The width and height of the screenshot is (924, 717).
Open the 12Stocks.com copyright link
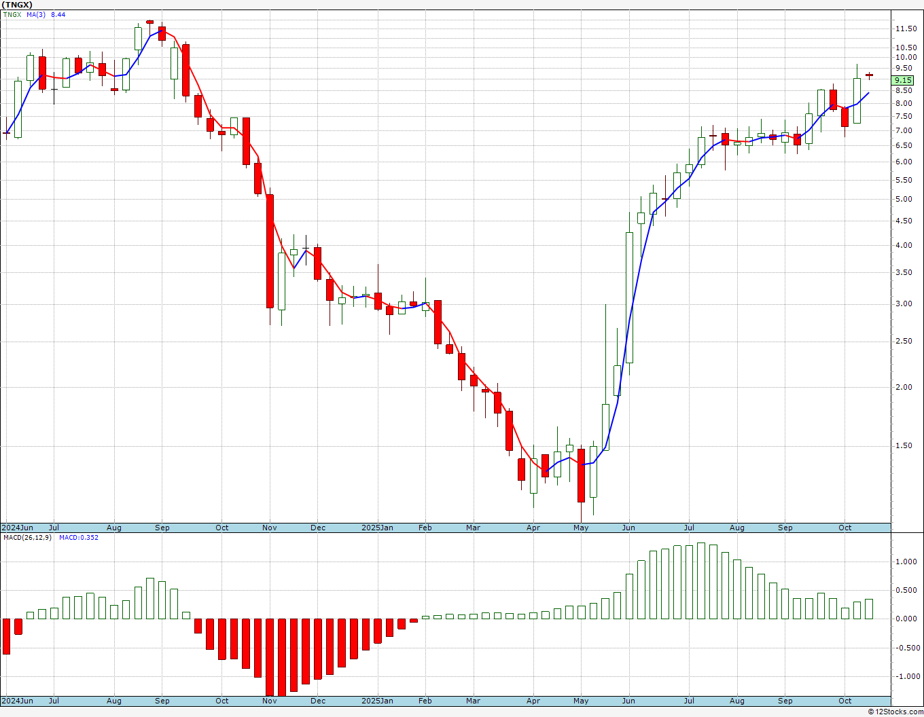(x=895, y=712)
